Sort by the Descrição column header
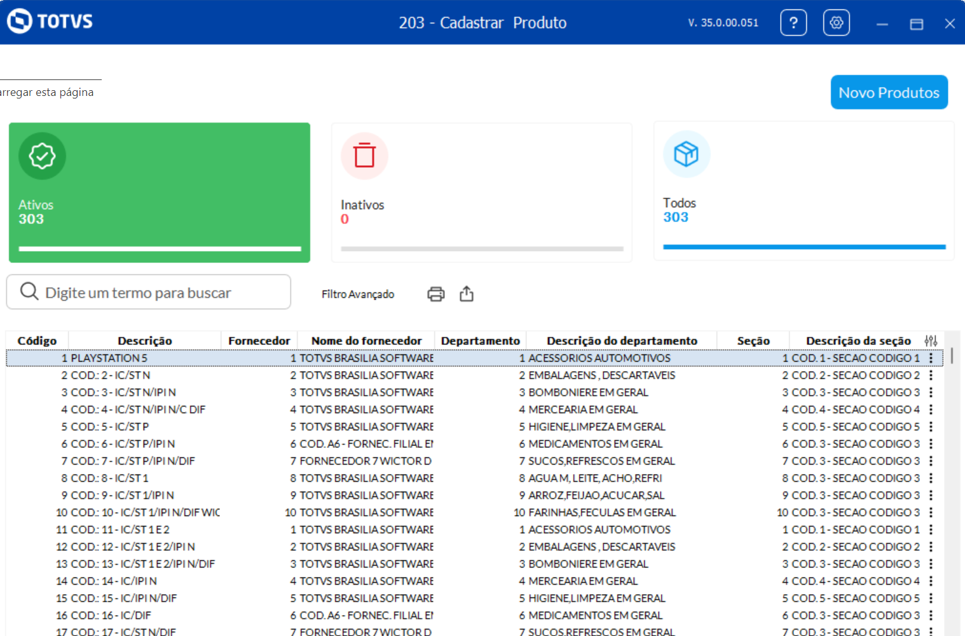 145,341
